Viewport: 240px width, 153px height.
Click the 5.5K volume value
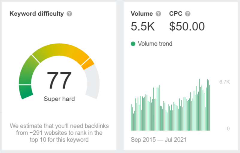click(143, 26)
